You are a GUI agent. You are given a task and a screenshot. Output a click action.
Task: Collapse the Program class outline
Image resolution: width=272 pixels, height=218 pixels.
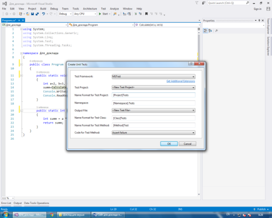coord(21,64)
